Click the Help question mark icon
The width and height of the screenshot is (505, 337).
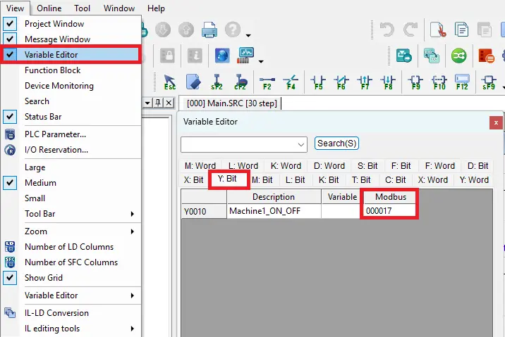[233, 30]
